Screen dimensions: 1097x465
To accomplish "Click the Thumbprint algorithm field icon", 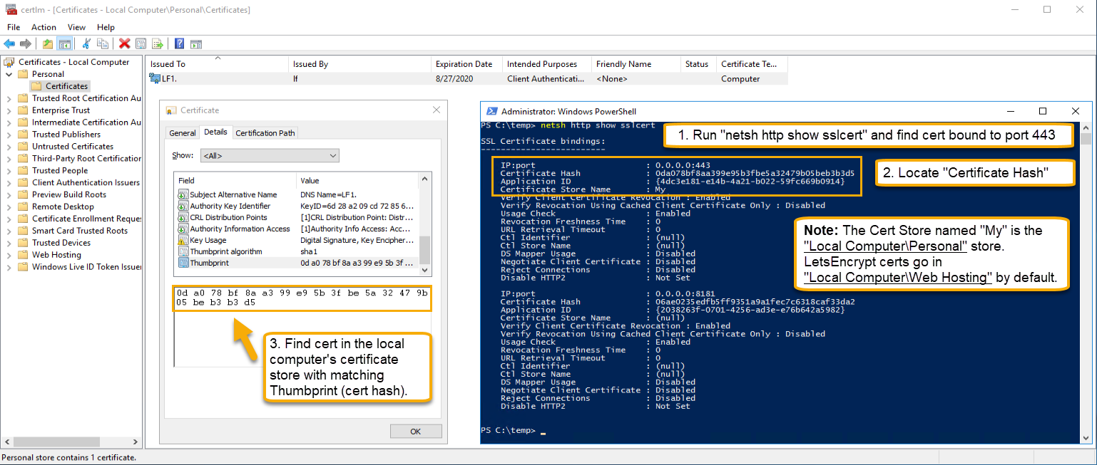I will [x=183, y=251].
